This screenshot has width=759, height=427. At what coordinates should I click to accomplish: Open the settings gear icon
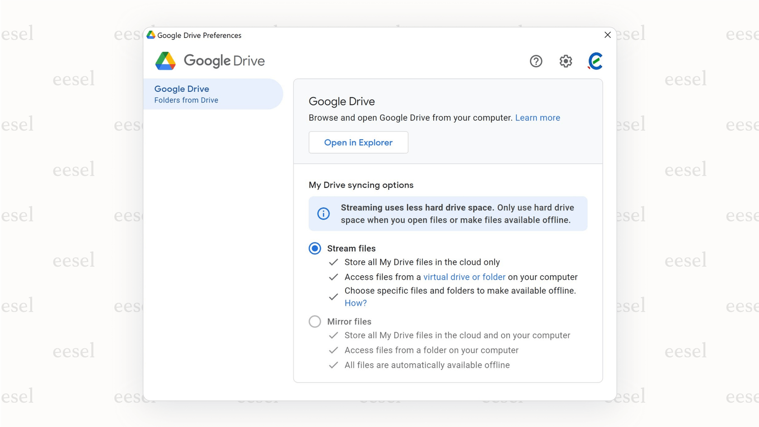tap(566, 61)
